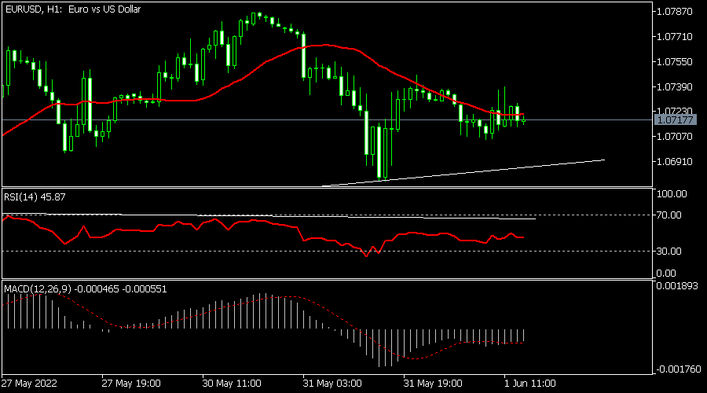This screenshot has height=393, width=707.
Task: Click the 30 May 11:00 time label
Action: (232, 384)
